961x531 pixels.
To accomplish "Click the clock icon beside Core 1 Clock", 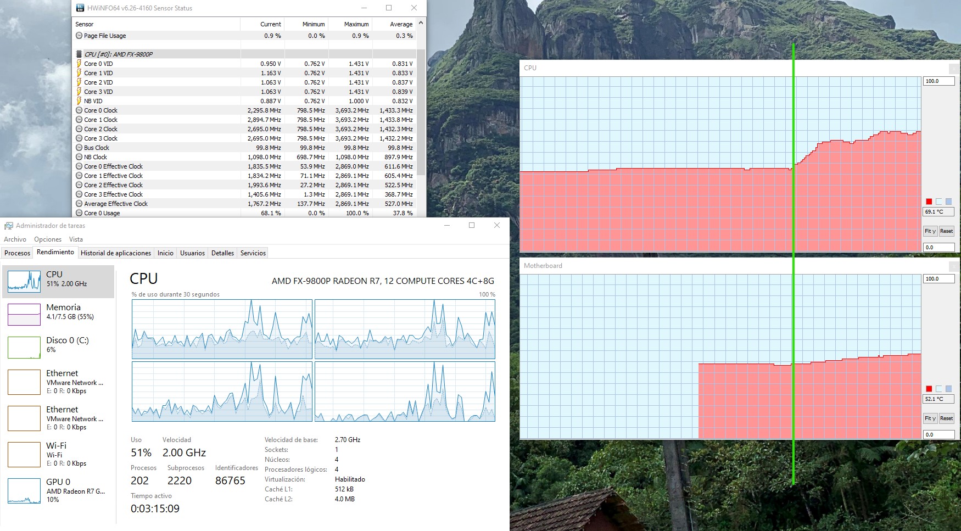I will 79,120.
